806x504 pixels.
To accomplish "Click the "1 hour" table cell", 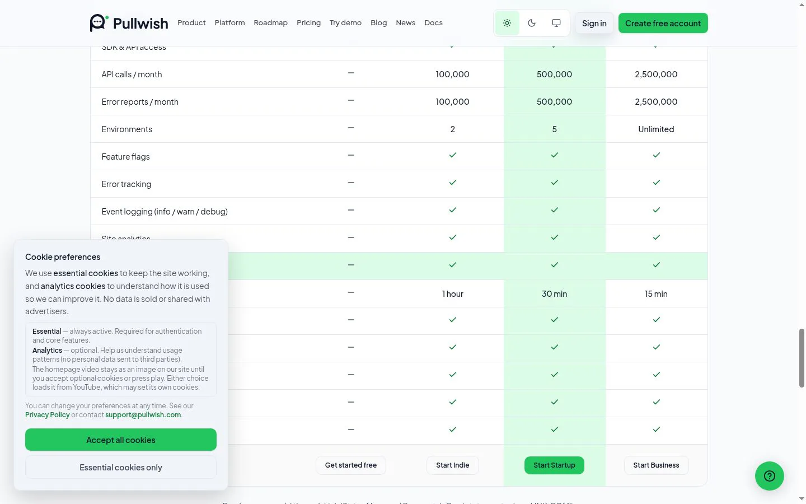I will pos(453,294).
